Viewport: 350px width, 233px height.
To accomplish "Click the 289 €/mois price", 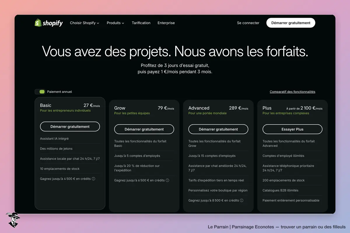I will click(x=239, y=108).
